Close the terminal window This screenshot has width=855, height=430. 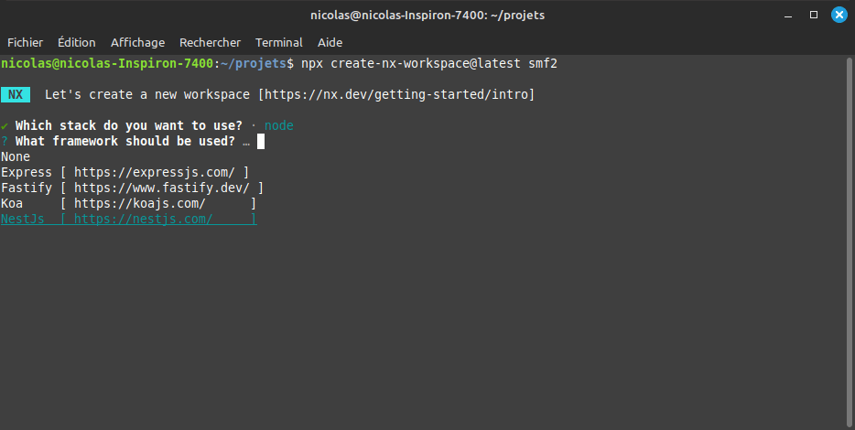click(838, 15)
